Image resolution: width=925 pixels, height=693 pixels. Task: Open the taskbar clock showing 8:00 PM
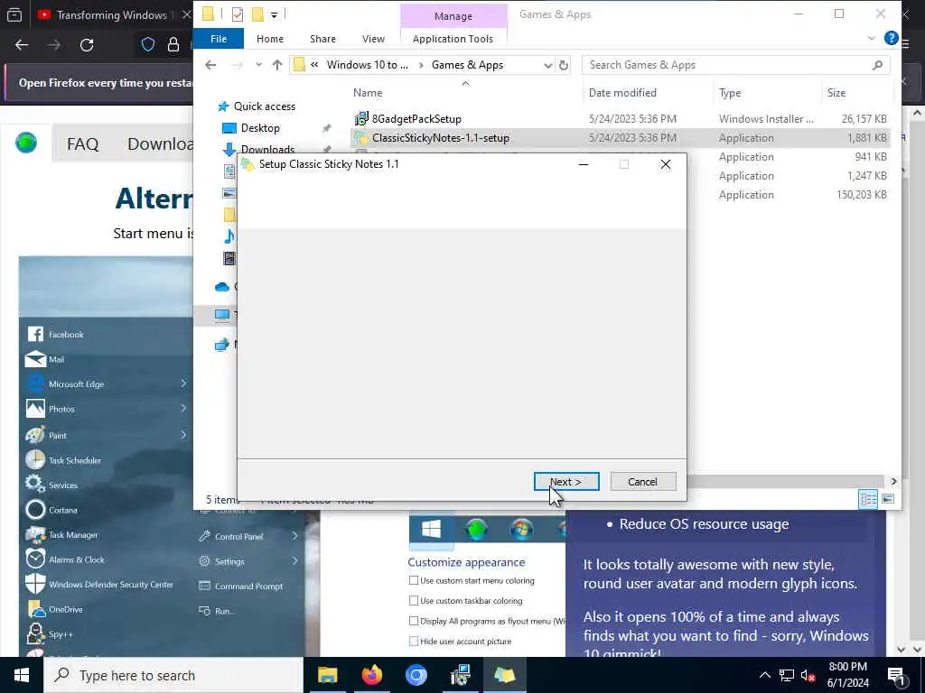[847, 675]
